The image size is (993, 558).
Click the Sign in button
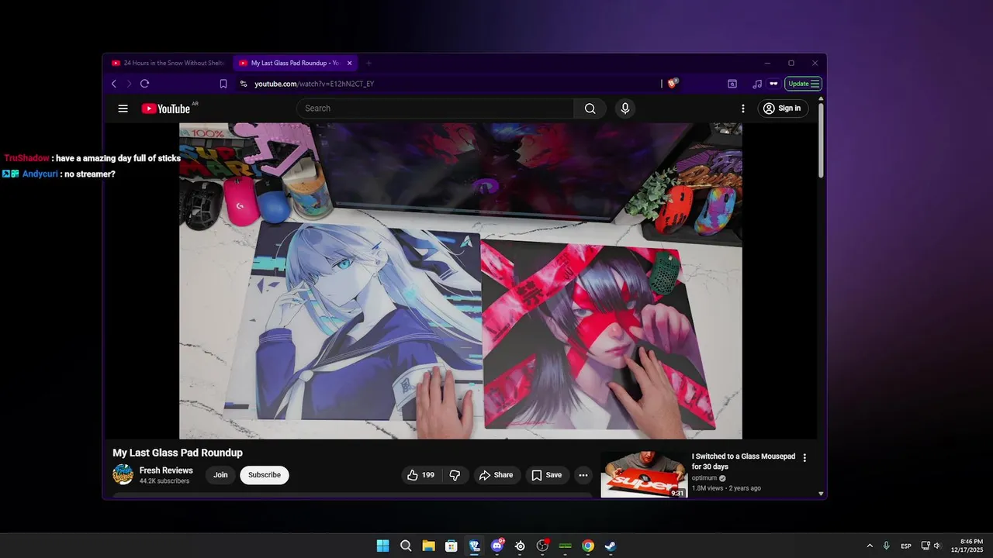[x=782, y=108]
